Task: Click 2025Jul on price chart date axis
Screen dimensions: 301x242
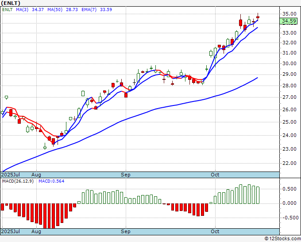Action: [10, 175]
